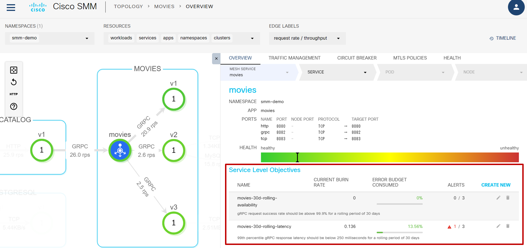Open the Pod breadcrumb dropdown
Image resolution: width=527 pixels, height=248 pixels.
pos(415,72)
